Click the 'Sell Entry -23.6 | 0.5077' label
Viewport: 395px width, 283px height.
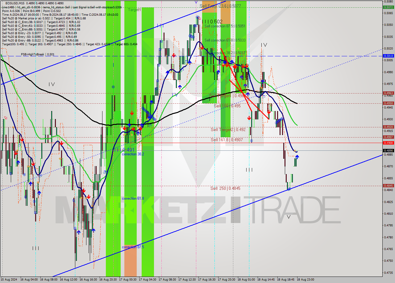click(220, 6)
